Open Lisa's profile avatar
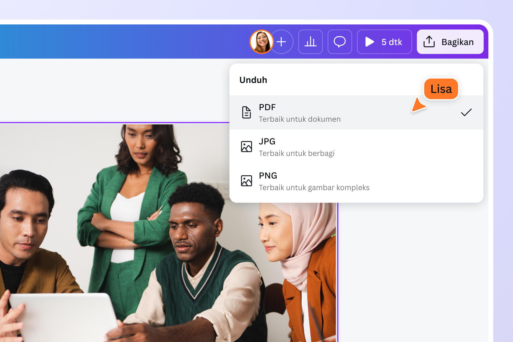The height and width of the screenshot is (342, 513). 261,42
